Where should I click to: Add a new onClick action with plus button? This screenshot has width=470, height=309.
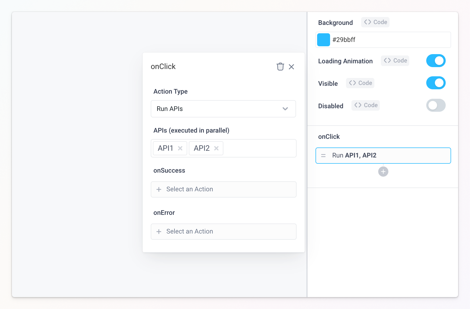point(383,171)
